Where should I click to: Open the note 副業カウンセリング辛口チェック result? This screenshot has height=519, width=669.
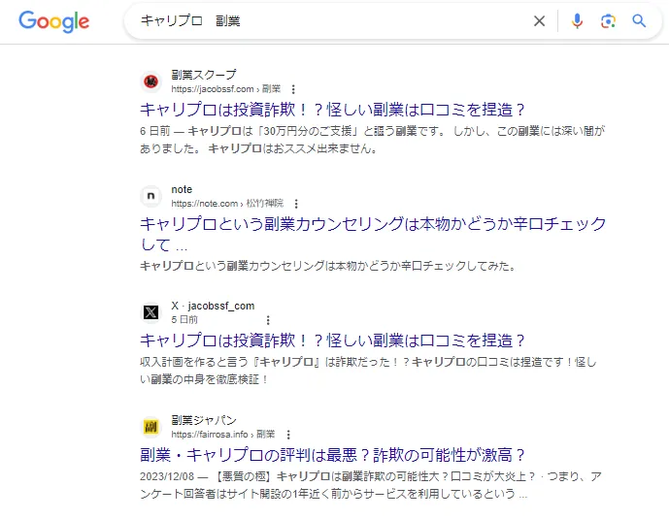click(373, 225)
